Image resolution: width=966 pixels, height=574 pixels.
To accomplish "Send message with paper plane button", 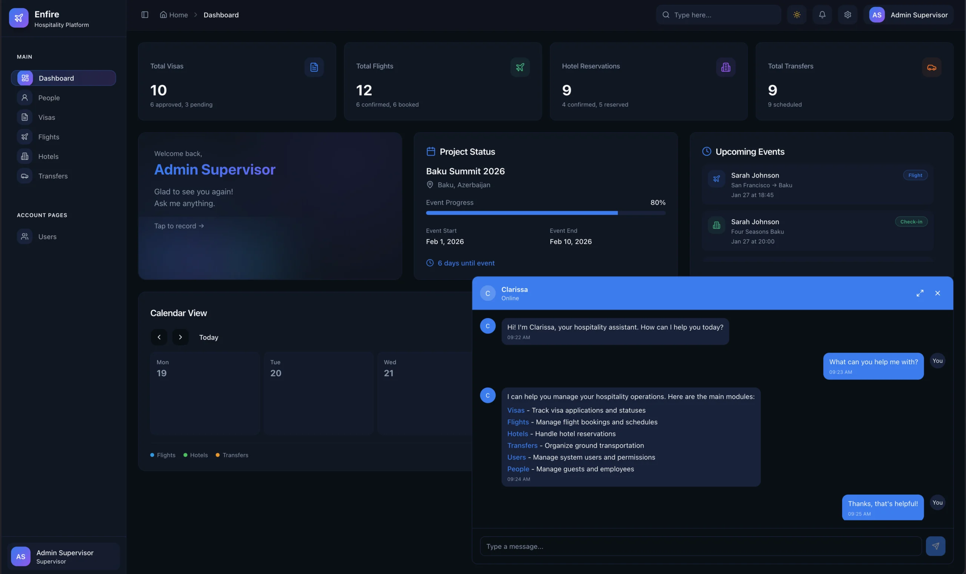I will (935, 546).
